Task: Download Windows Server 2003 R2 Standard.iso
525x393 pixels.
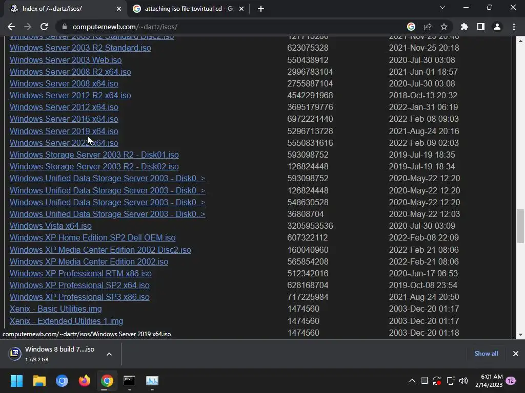Action: point(80,48)
